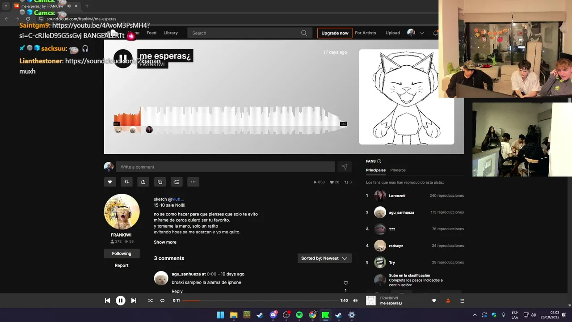Open the Kick app from the taskbar
Screen dimensions: 572x322
[x=325, y=315]
